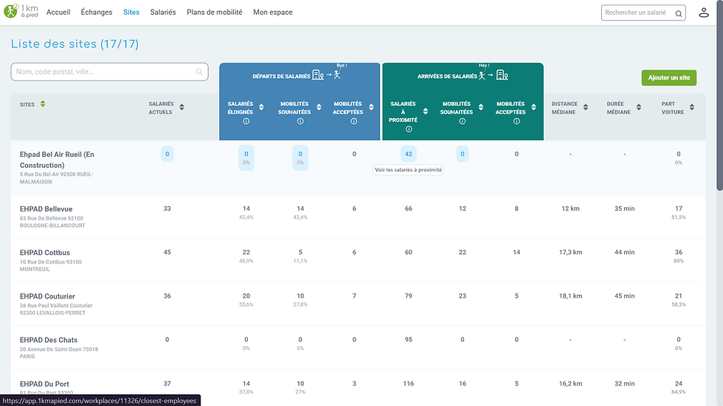
Task: Open 42 nearby employees for Ehpad Bel Air Rueil
Action: coord(409,154)
